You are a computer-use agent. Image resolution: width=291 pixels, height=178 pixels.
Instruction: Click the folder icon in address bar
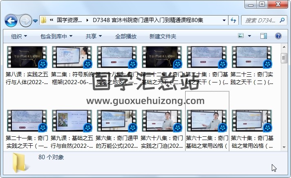43,20
